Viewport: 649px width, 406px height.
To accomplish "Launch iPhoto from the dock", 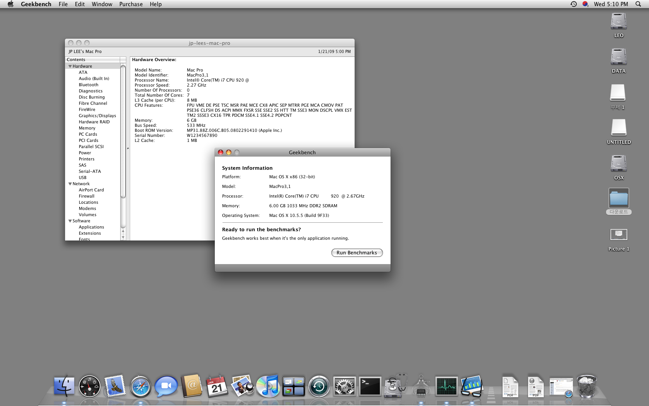I will pos(242,386).
